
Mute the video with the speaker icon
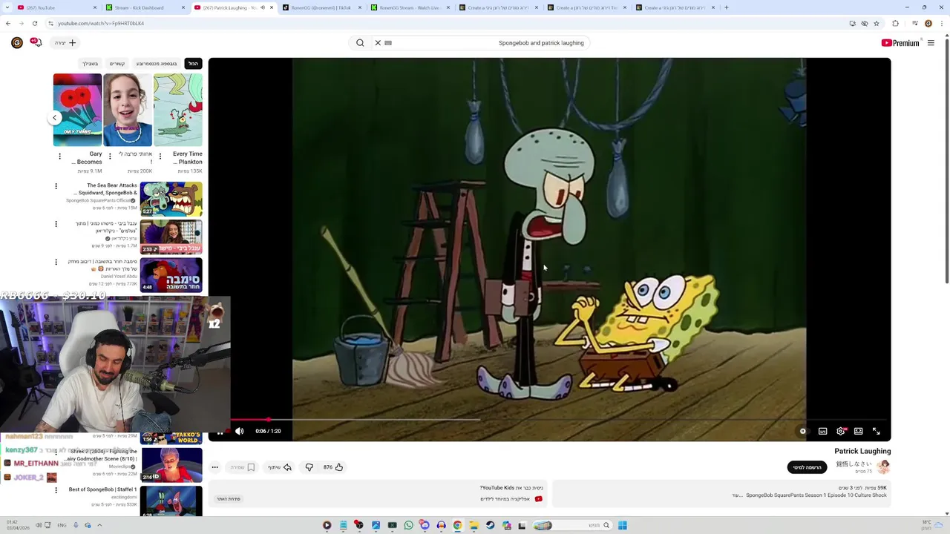tap(239, 431)
